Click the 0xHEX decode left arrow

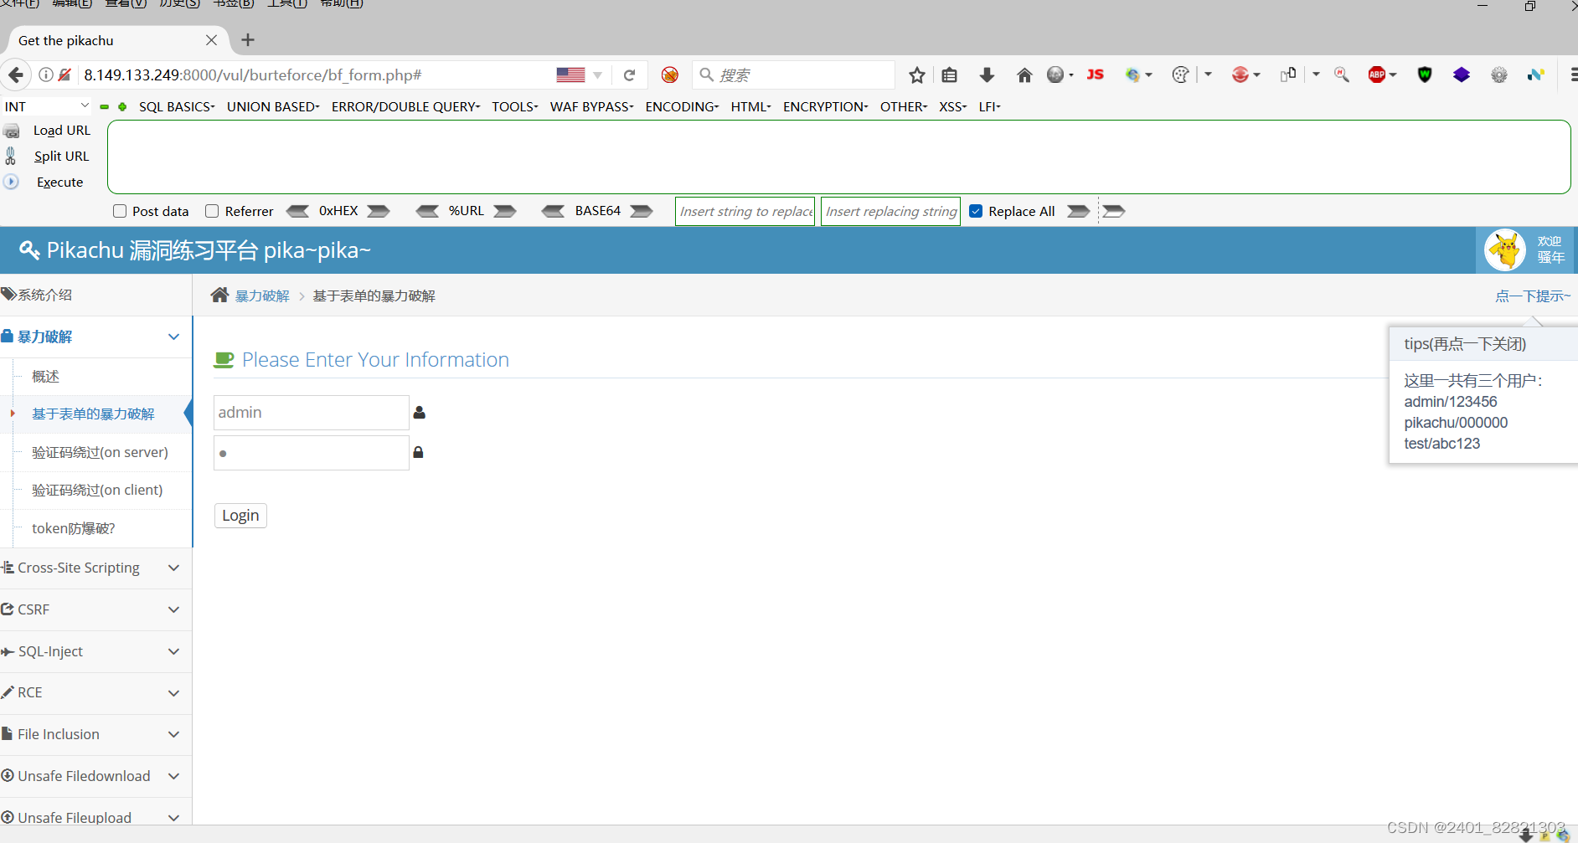298,211
